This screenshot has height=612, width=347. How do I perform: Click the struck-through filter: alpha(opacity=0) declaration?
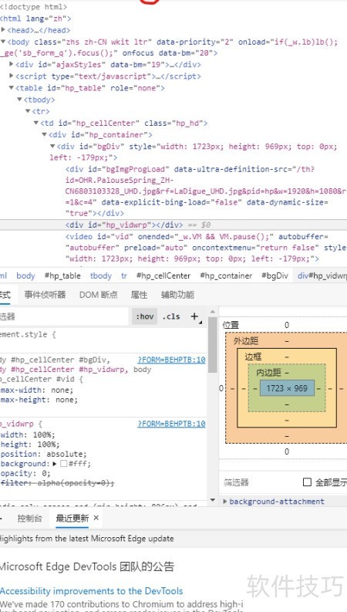(x=58, y=483)
